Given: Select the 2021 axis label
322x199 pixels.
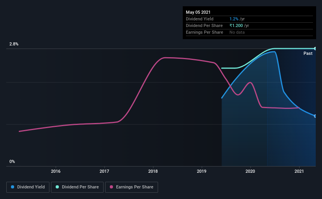Looking at the screenshot, I should 299,171.
